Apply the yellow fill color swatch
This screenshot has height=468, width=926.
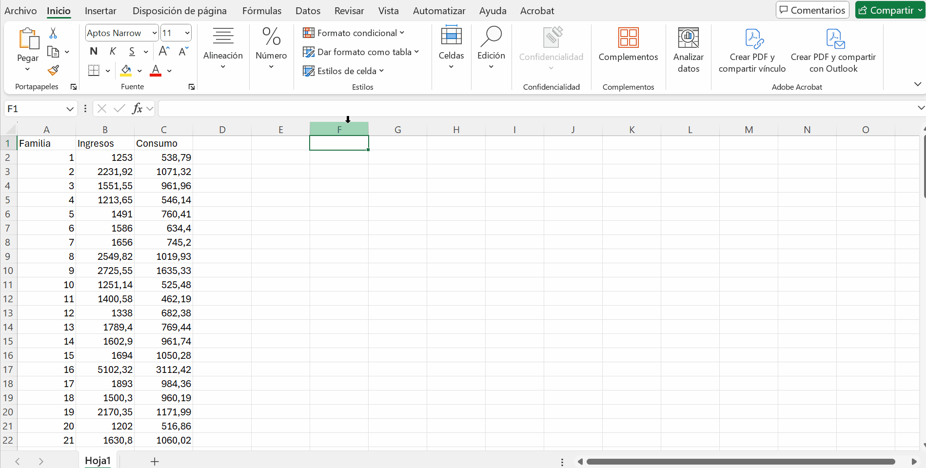pos(126,71)
